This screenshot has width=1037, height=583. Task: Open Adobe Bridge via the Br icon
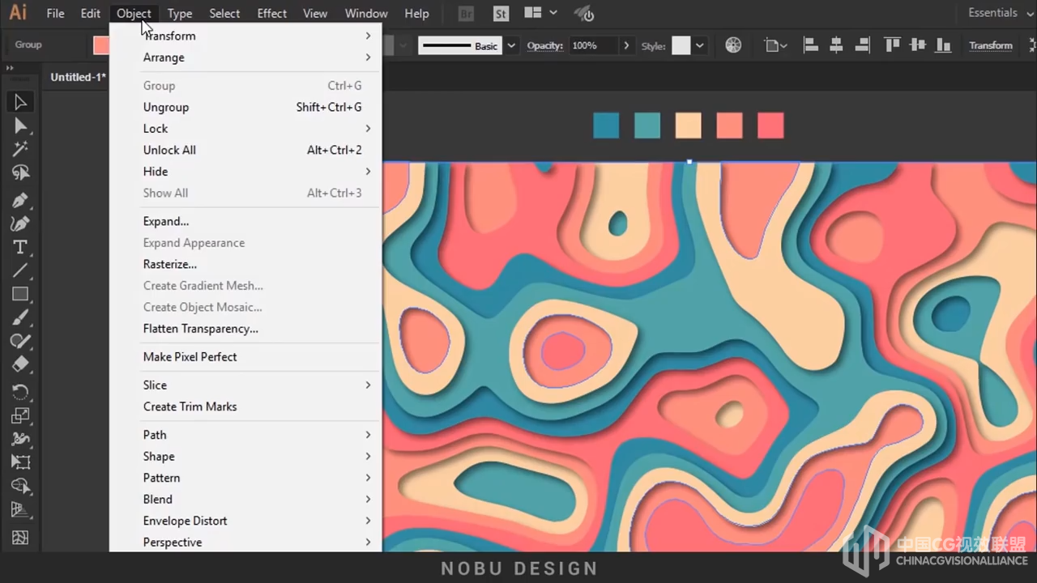coord(466,14)
